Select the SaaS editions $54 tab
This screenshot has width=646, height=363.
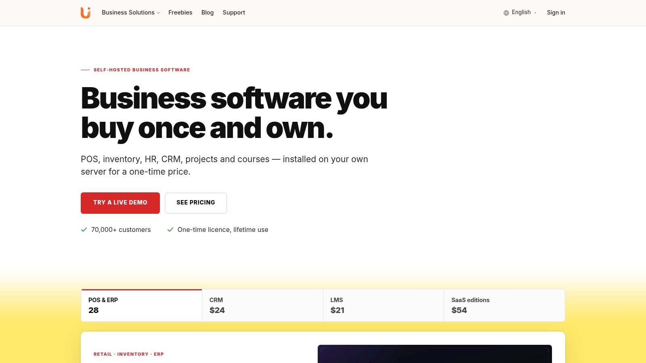(504, 305)
